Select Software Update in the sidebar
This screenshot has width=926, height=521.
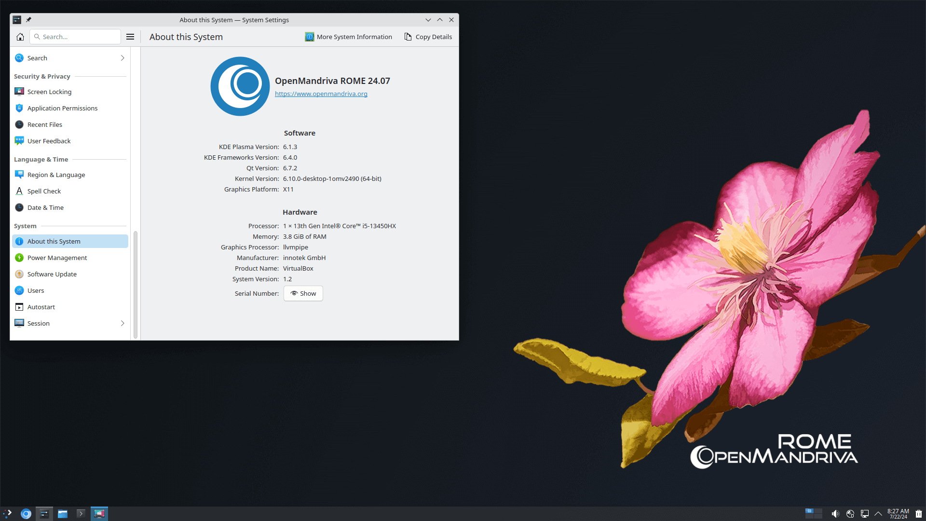(52, 274)
